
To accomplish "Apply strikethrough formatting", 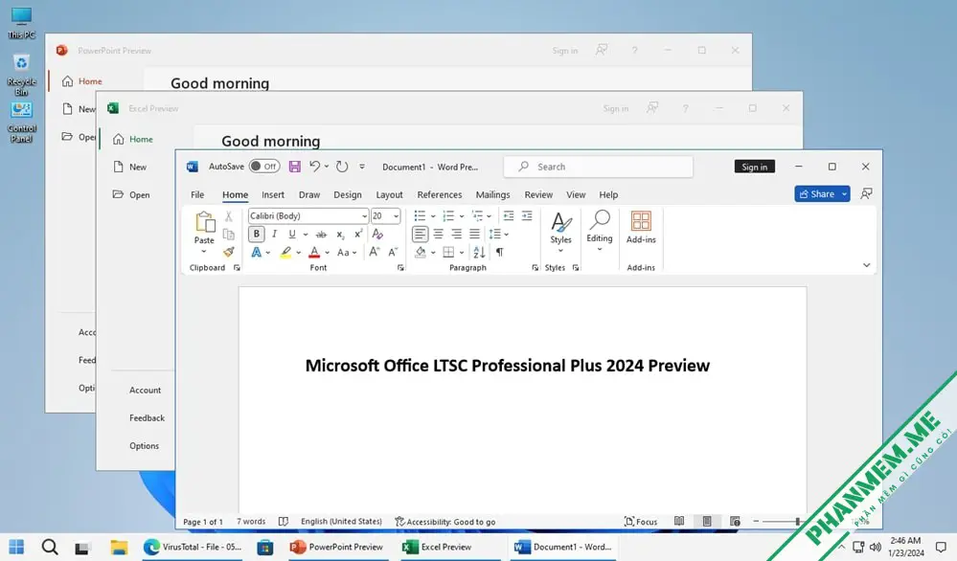I will click(x=321, y=235).
